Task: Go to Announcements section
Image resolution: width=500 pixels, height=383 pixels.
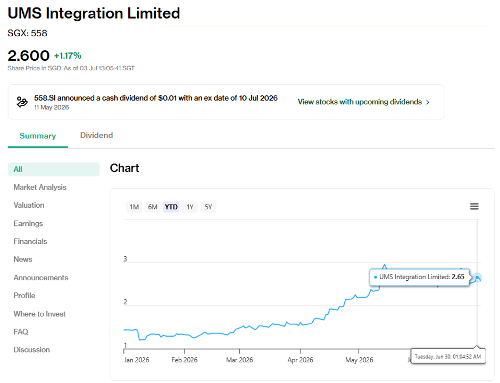Action: (x=41, y=278)
